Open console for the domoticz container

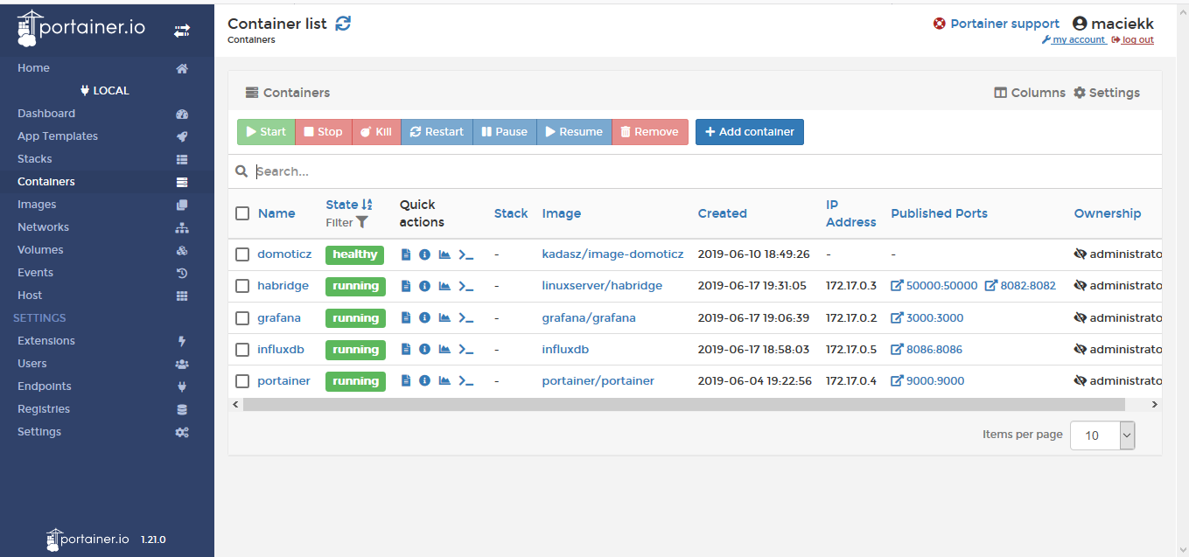pos(466,255)
